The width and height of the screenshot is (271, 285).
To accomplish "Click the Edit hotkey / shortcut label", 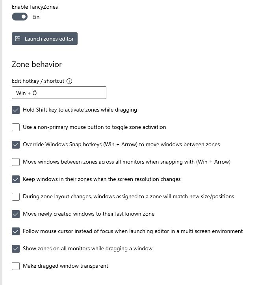I will click(x=38, y=81).
